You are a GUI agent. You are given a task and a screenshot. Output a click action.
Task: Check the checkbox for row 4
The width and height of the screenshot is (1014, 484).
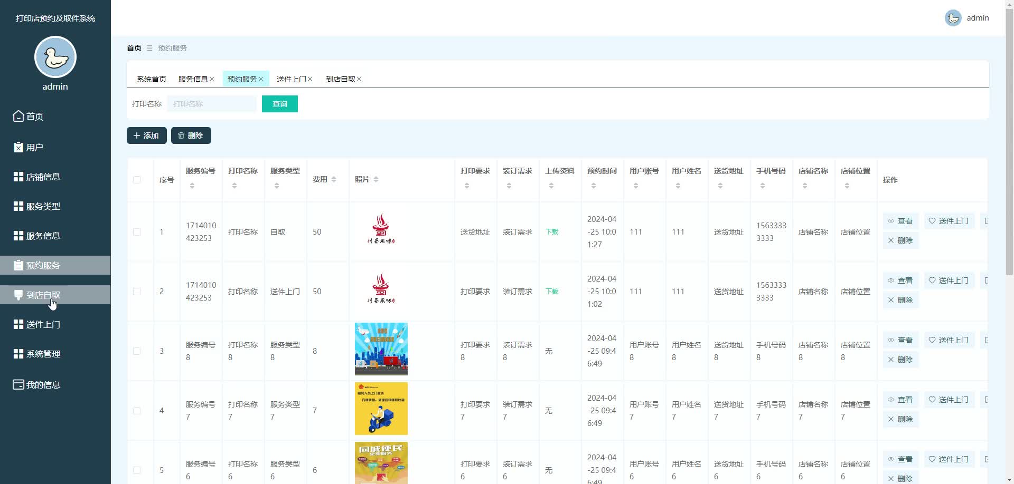[x=137, y=411]
